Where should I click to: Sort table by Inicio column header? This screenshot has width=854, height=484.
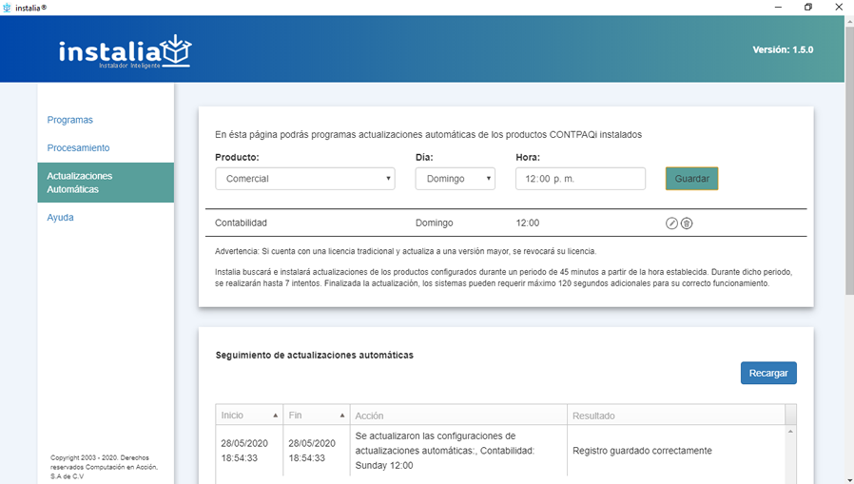pos(249,415)
